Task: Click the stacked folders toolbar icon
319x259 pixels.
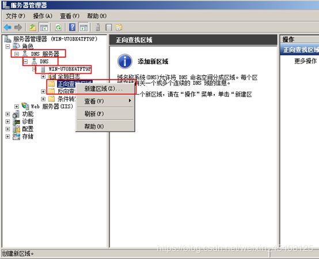Action: tap(119, 27)
